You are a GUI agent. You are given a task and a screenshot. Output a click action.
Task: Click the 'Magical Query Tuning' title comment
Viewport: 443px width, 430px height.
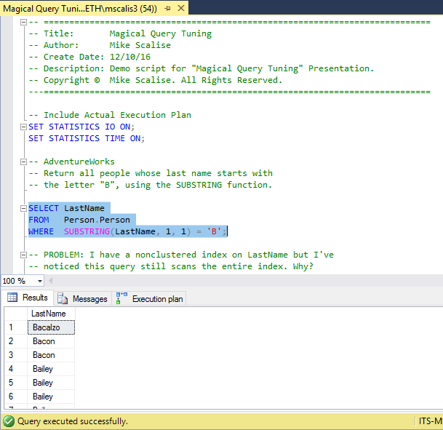click(x=161, y=33)
